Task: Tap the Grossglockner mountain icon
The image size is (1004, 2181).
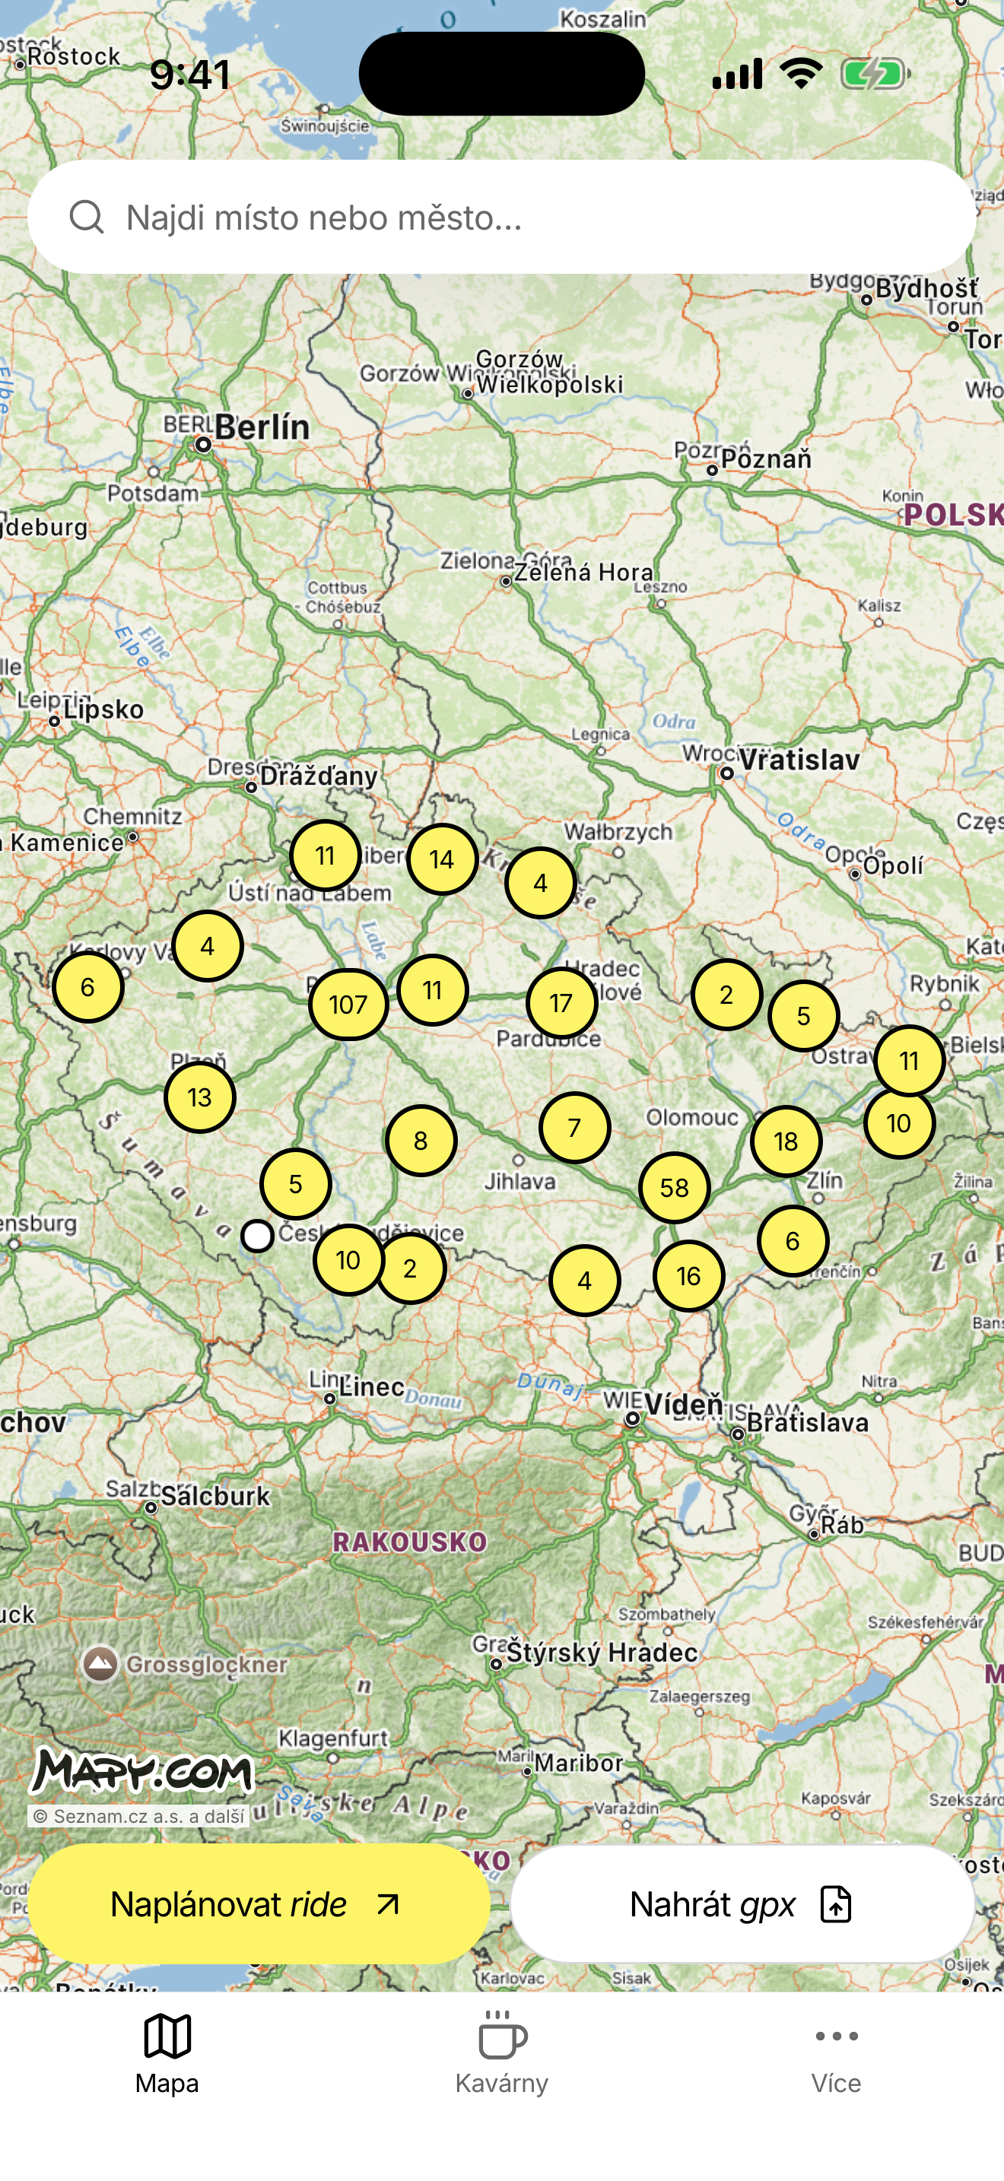Action: [x=100, y=1663]
